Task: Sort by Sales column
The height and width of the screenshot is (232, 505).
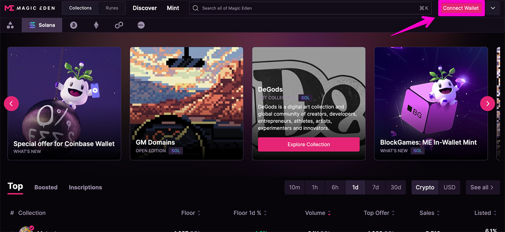Action: pos(429,213)
